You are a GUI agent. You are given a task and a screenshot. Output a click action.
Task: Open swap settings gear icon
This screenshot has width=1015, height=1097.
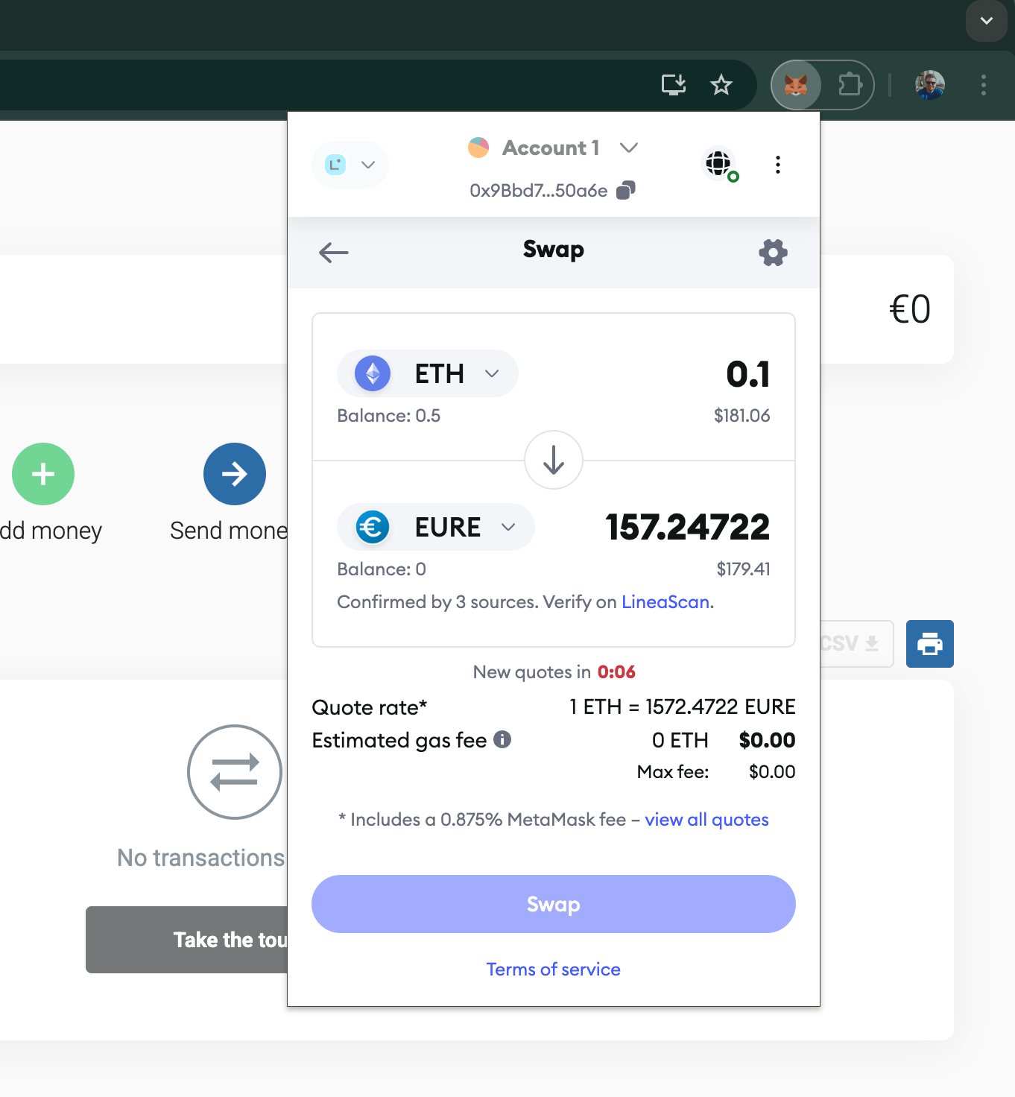tap(773, 253)
